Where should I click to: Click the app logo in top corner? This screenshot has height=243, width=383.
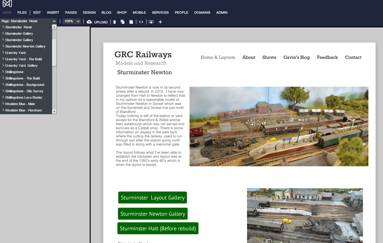click(7, 4)
